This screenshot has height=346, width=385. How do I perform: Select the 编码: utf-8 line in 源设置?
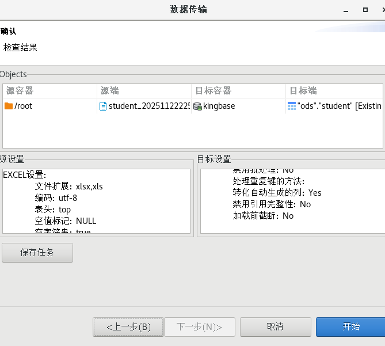pos(56,198)
